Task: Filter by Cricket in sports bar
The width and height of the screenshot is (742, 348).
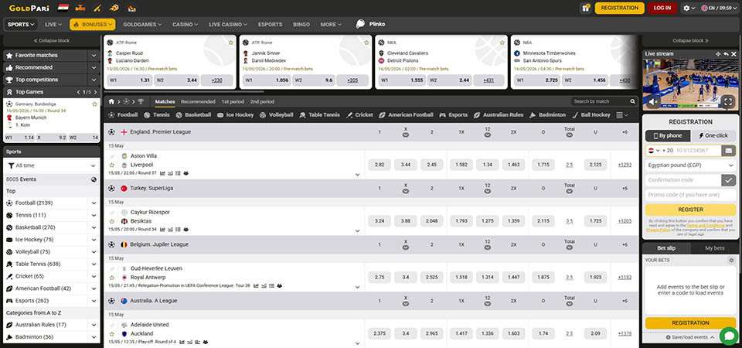Action: (359, 115)
